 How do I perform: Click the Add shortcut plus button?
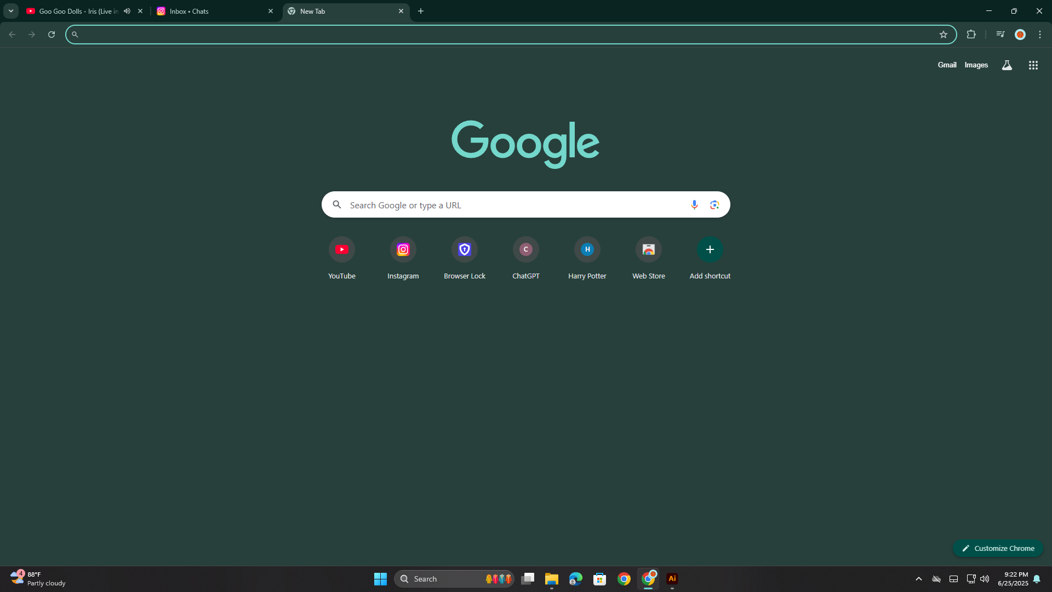(x=710, y=249)
